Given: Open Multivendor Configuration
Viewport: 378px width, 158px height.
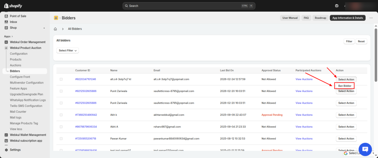Looking at the screenshot, I should click(27, 83).
